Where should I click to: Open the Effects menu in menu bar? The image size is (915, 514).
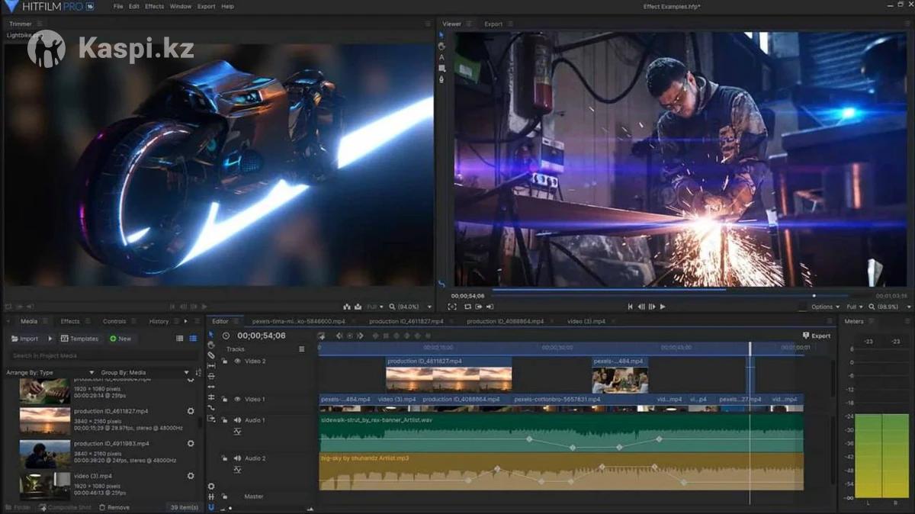tap(154, 6)
